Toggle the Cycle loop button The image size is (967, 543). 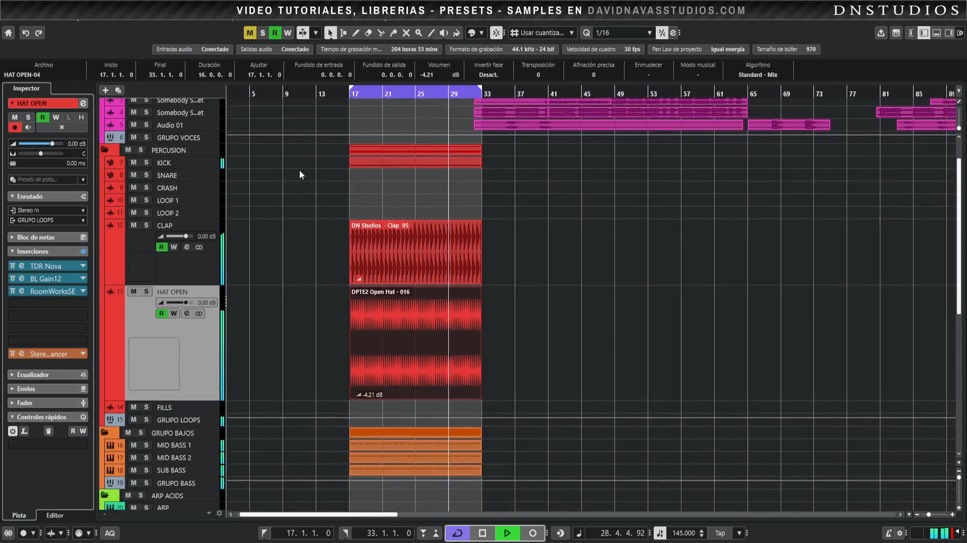(x=458, y=533)
